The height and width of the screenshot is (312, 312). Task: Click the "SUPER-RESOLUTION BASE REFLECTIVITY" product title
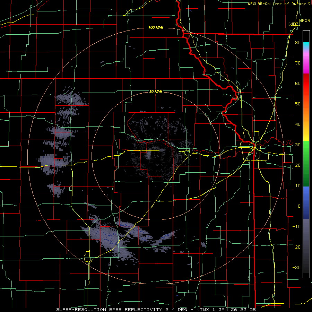pyautogui.click(x=109, y=310)
